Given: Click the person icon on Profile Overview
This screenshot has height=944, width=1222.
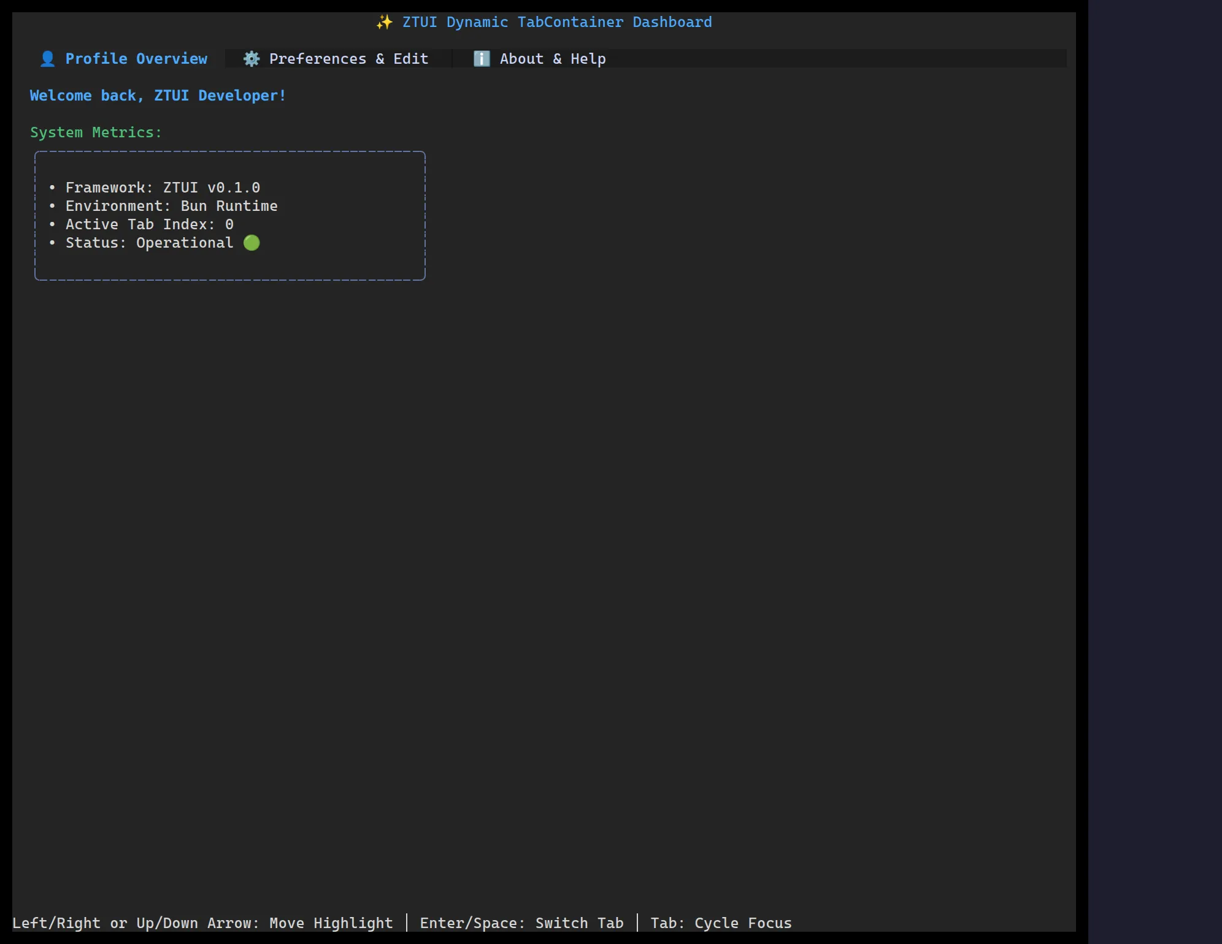Looking at the screenshot, I should coord(47,59).
